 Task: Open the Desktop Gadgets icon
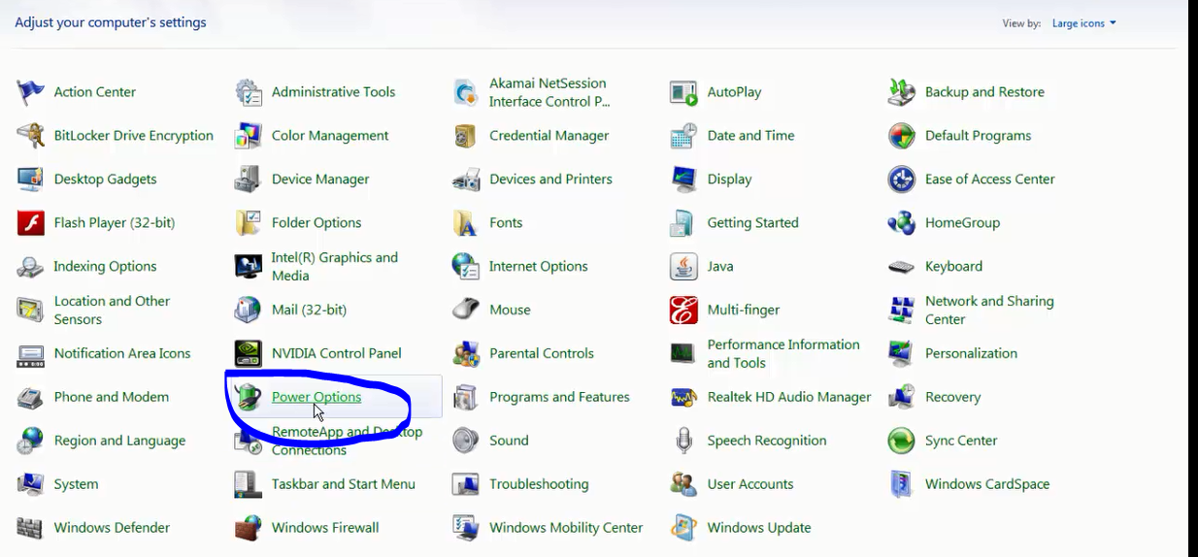point(30,180)
